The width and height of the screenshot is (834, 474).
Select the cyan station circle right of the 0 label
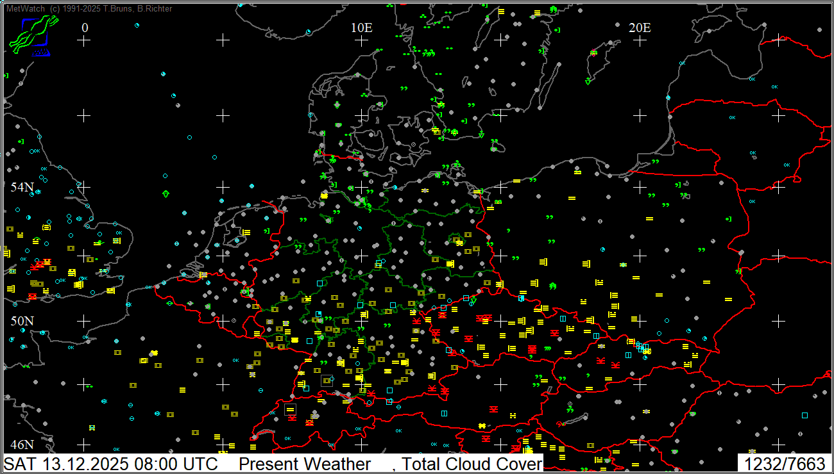pos(137,25)
